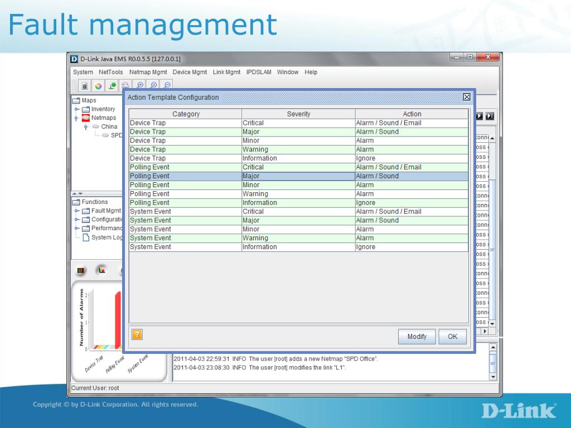Click the OK button in the dialog
The height and width of the screenshot is (428, 571).
tap(452, 336)
